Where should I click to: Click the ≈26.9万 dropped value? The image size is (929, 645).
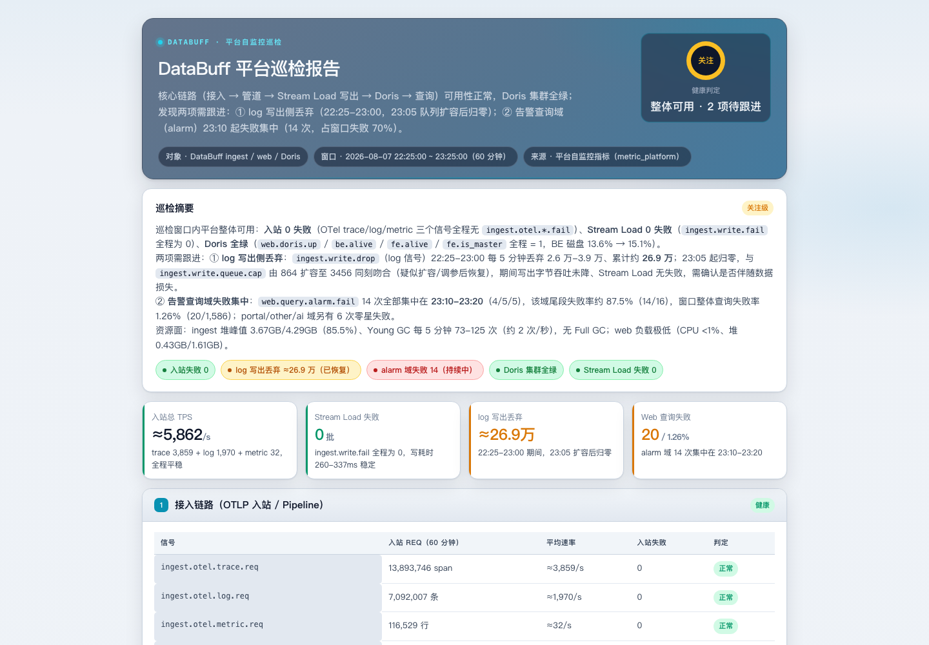[x=506, y=435]
